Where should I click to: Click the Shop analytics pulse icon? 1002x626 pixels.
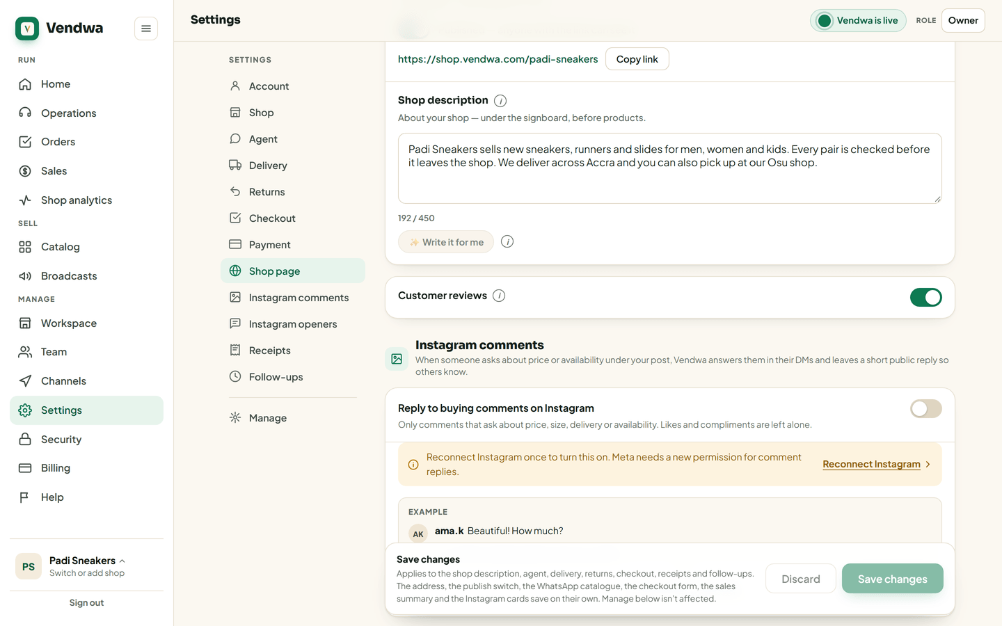pyautogui.click(x=25, y=200)
